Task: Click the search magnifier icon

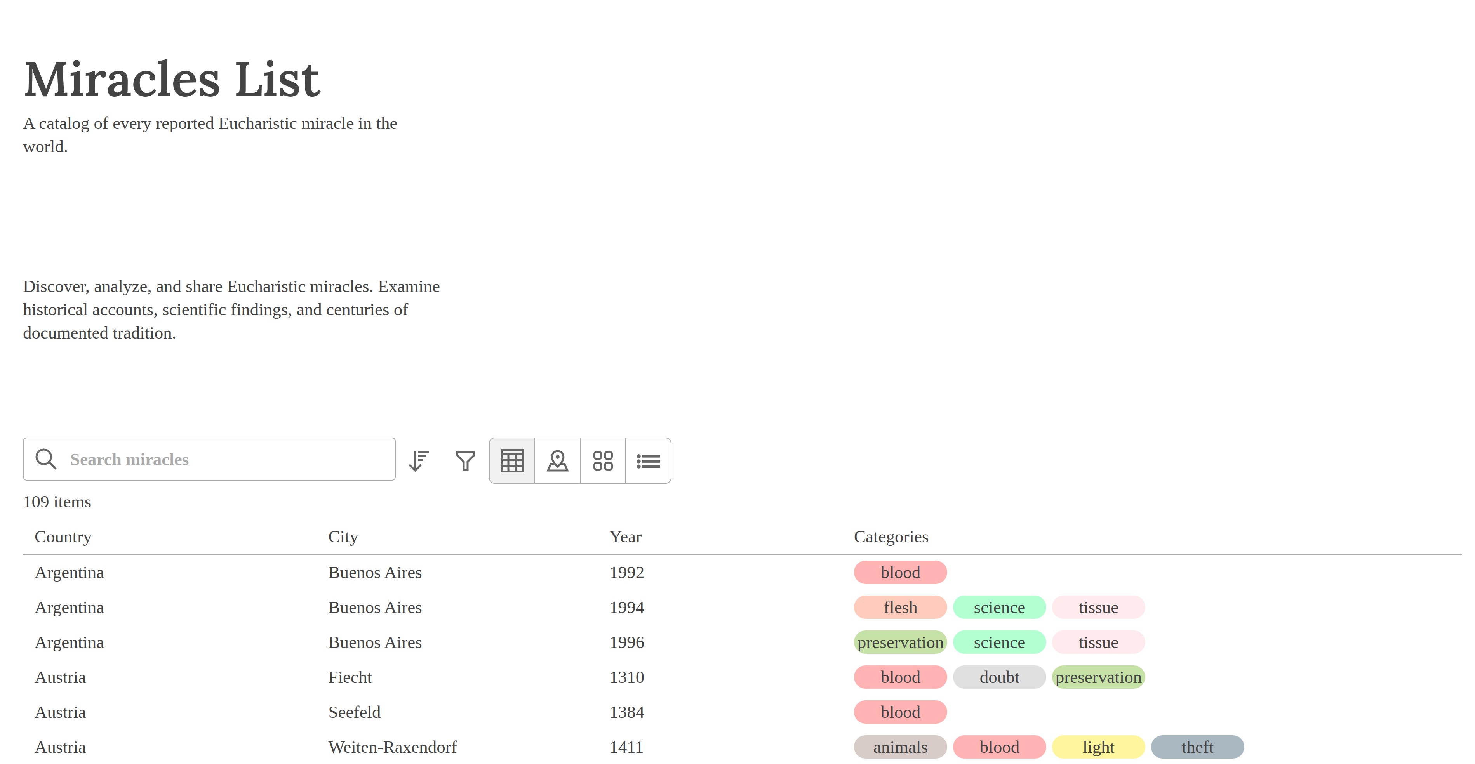Action: (x=46, y=459)
